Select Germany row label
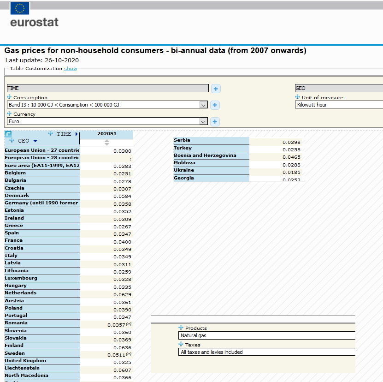 (x=42, y=203)
